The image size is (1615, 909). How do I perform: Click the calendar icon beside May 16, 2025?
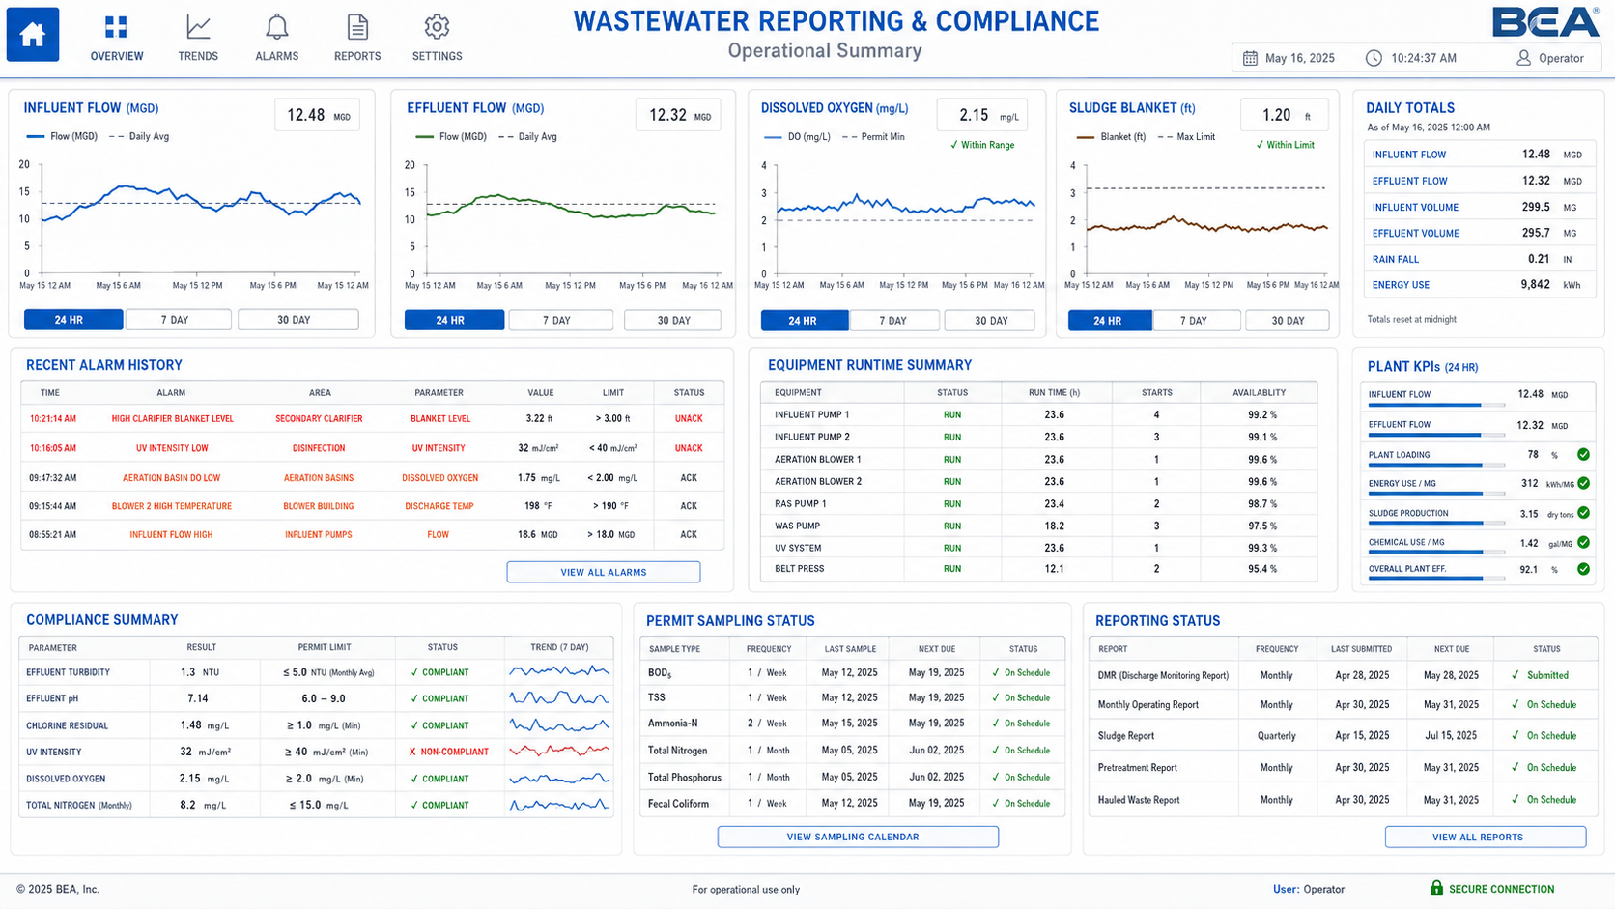[x=1250, y=58]
